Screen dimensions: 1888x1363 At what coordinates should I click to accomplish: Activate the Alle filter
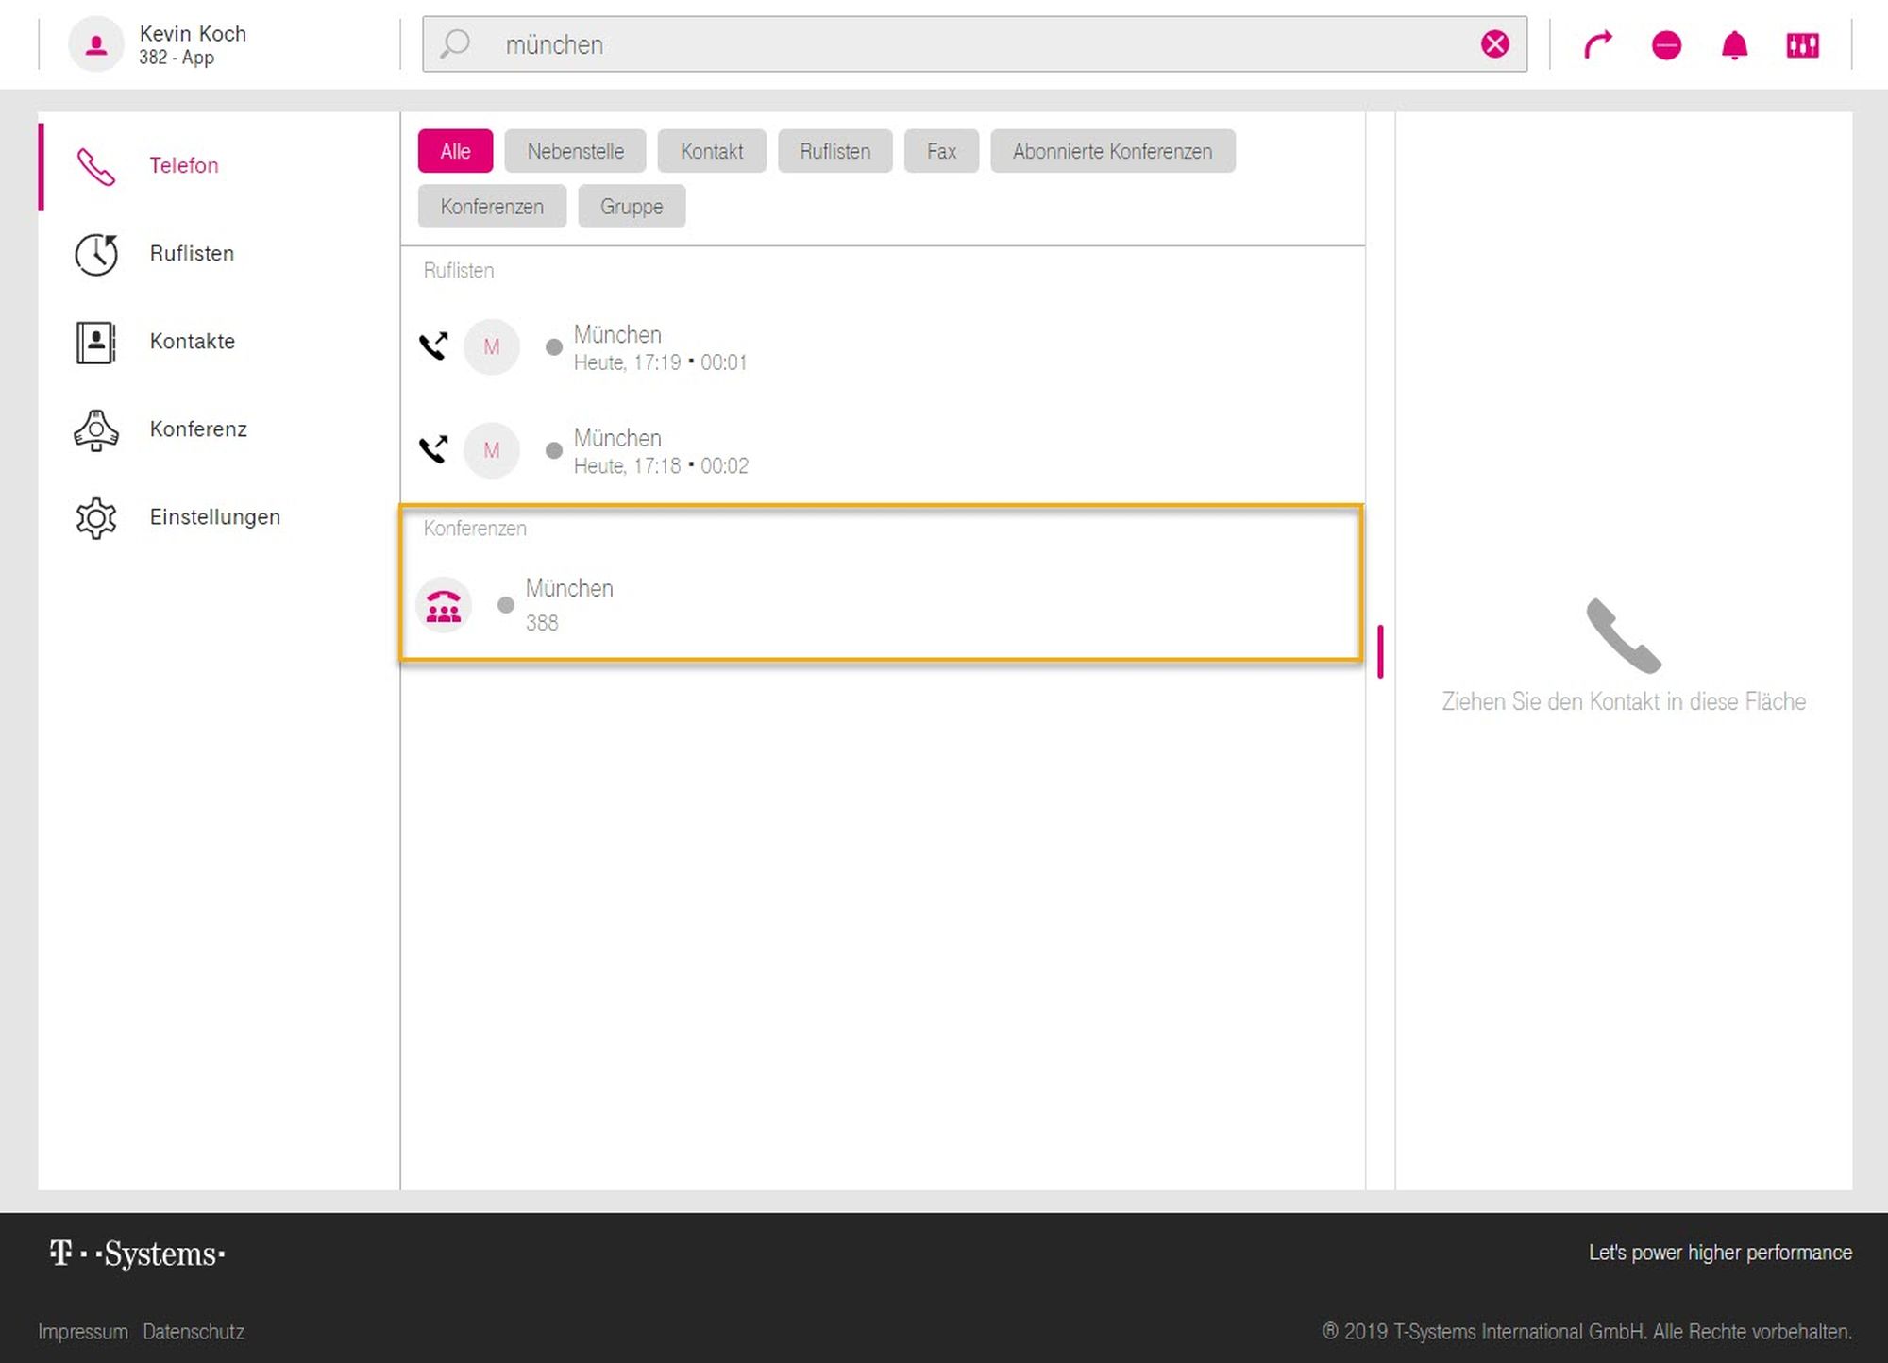pyautogui.click(x=455, y=151)
